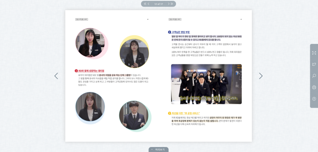
Task: Click the yellow section 3 '후 공정 서비스' heading
Action: (x=186, y=113)
